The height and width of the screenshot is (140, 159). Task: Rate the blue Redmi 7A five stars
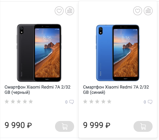[109, 101]
